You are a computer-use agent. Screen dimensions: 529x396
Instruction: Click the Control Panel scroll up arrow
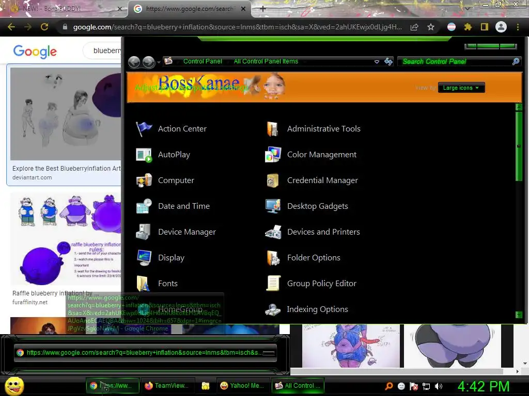tap(519, 107)
